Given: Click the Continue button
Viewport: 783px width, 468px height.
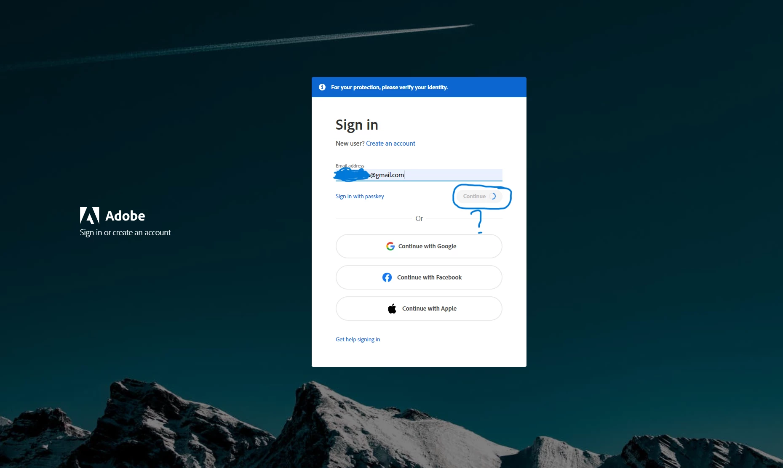Looking at the screenshot, I should click(x=480, y=197).
